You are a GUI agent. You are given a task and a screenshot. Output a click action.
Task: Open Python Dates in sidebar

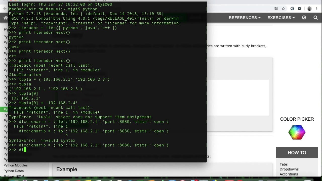pyautogui.click(x=14, y=171)
